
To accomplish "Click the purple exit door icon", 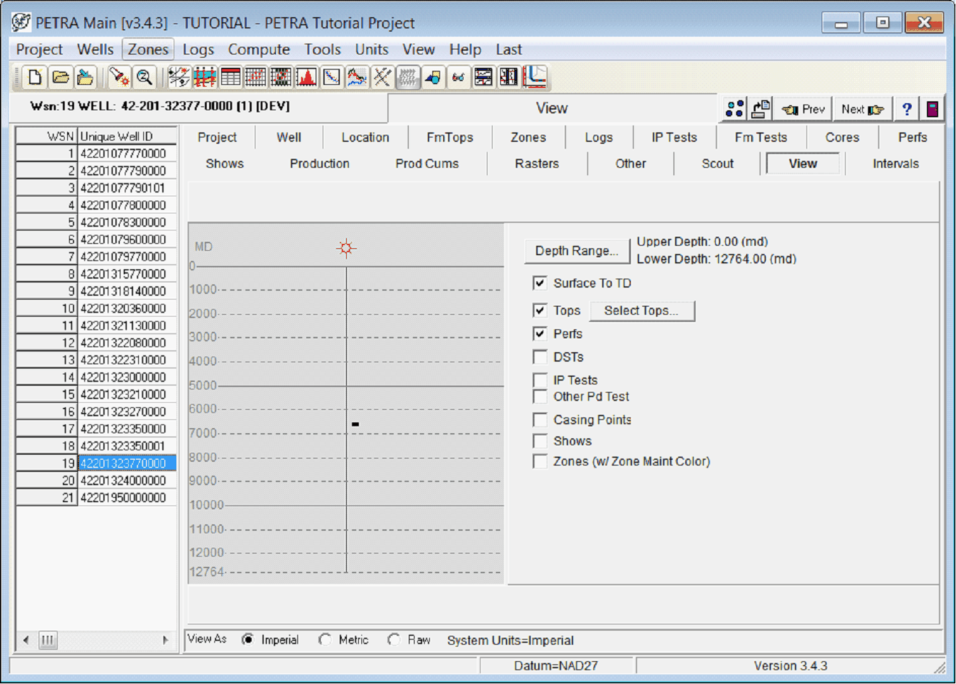I will (932, 109).
